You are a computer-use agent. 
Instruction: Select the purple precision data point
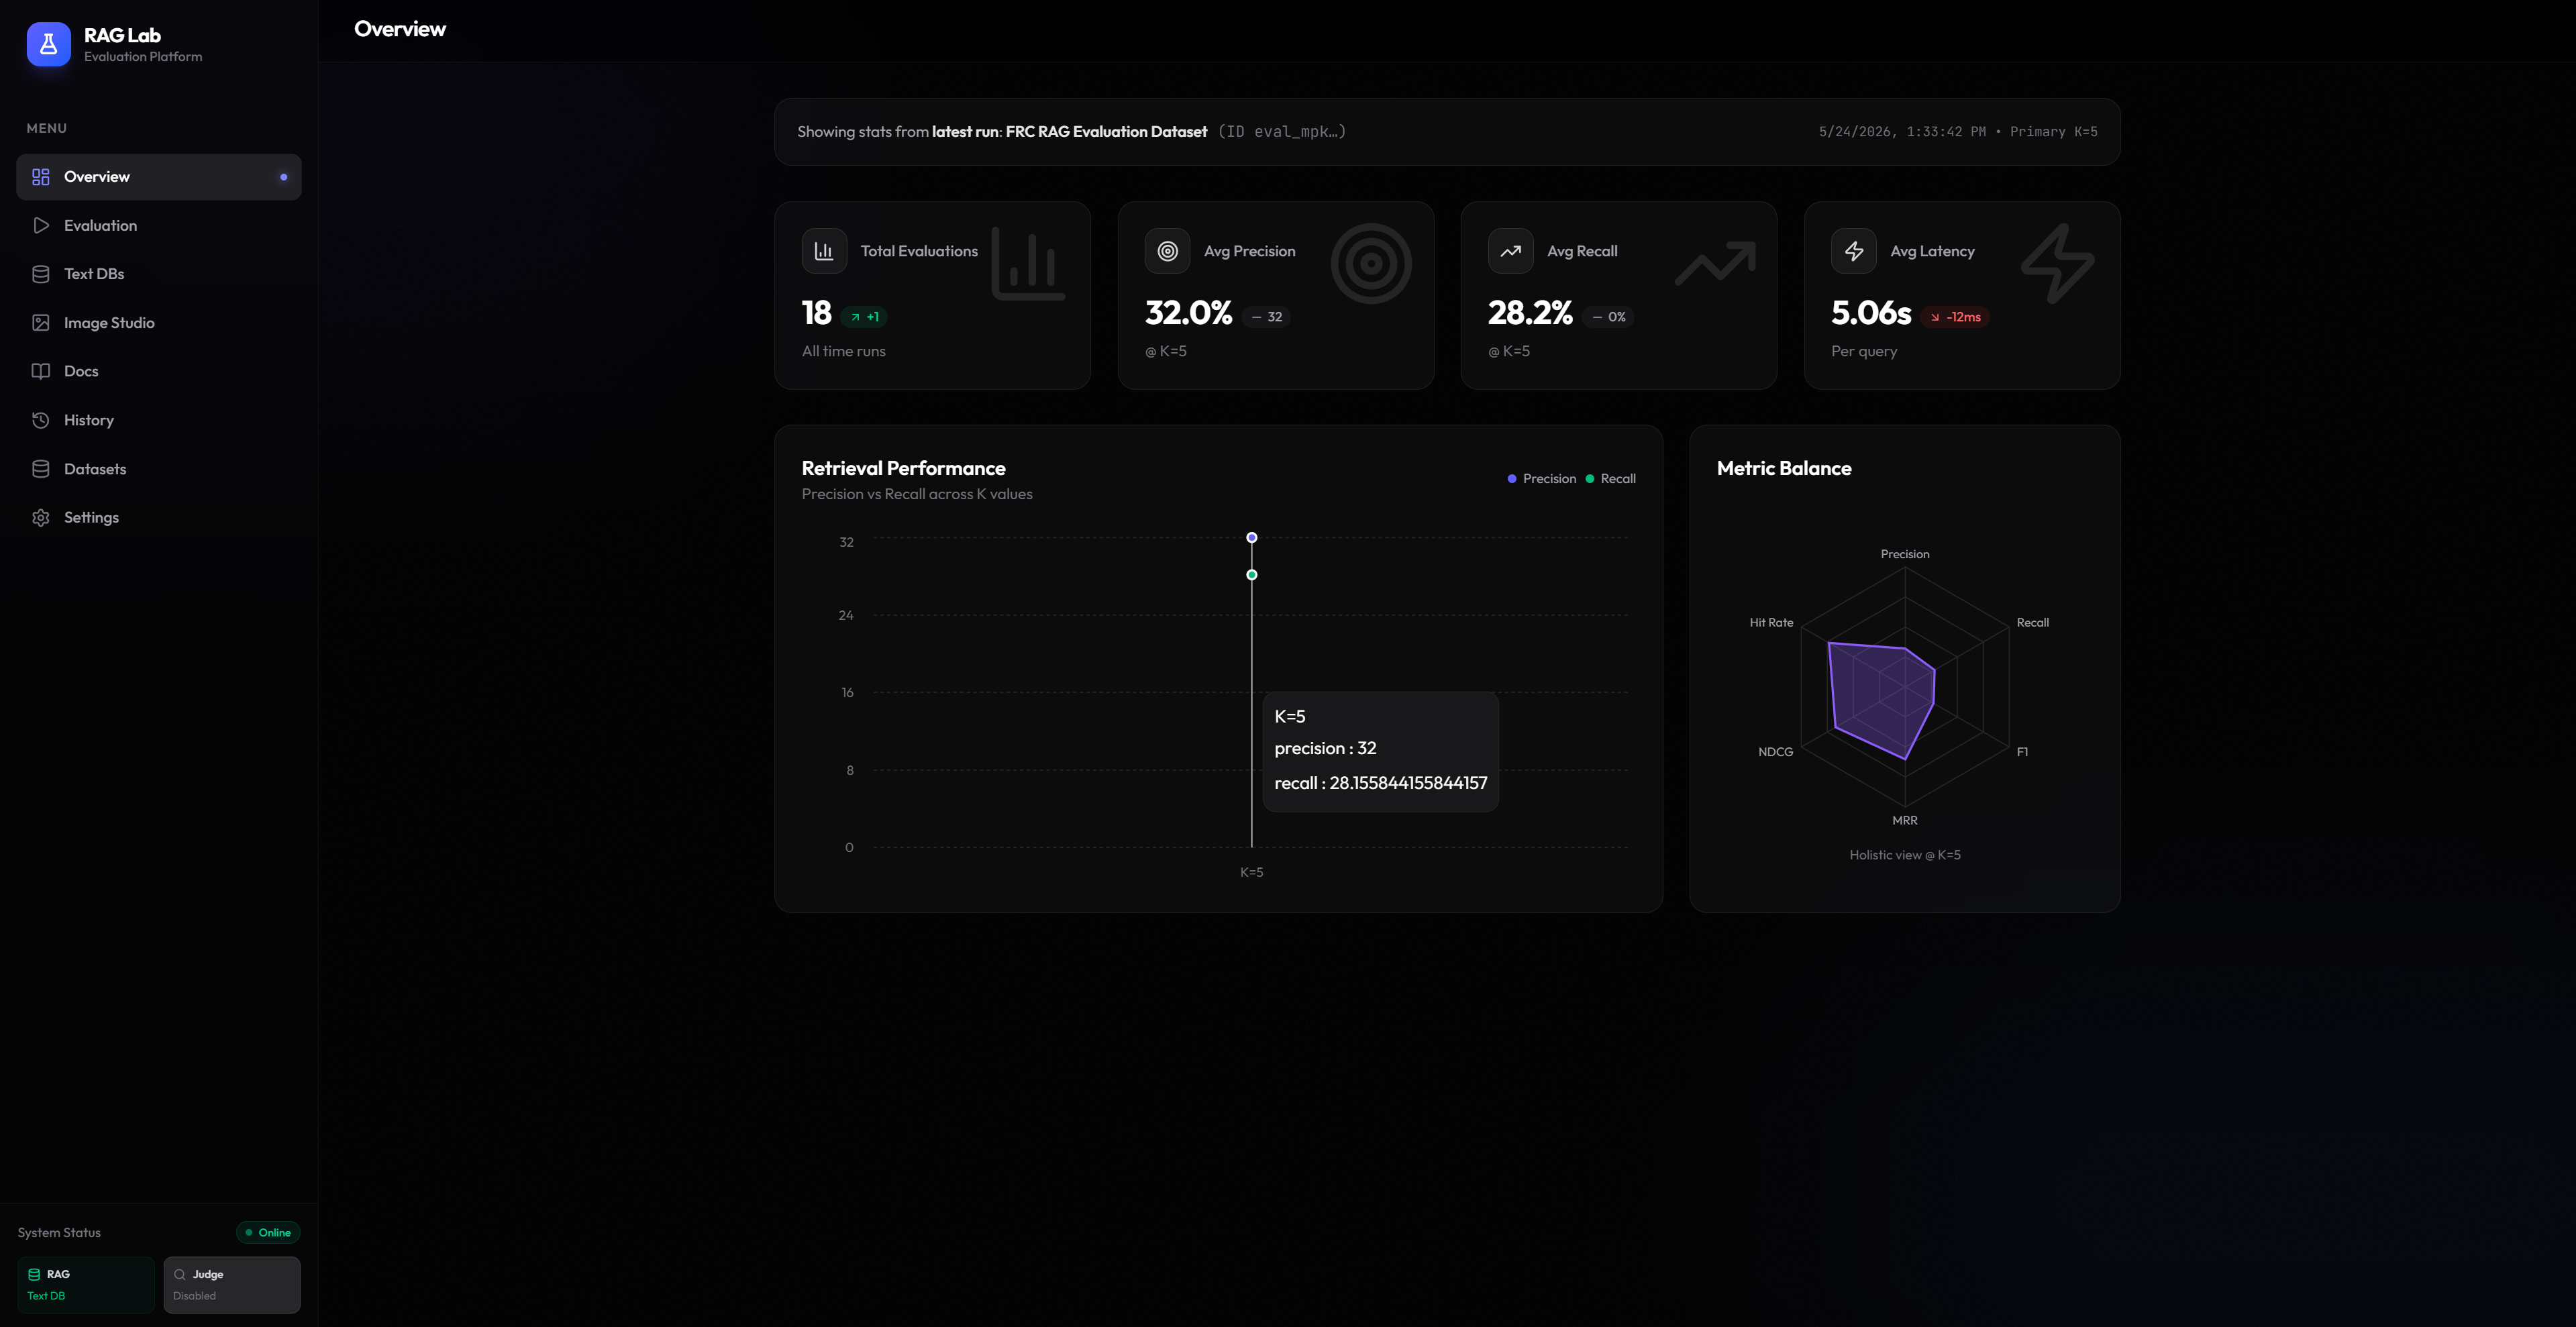click(1251, 538)
